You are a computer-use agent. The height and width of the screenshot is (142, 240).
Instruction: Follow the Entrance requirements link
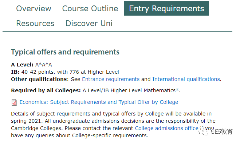pos(111,79)
